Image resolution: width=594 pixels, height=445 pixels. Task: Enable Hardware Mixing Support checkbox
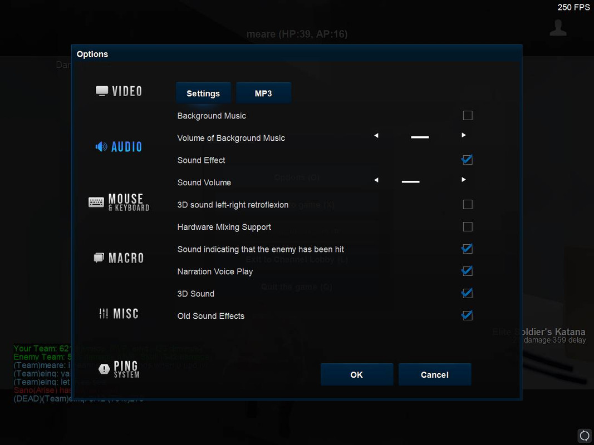(x=468, y=226)
